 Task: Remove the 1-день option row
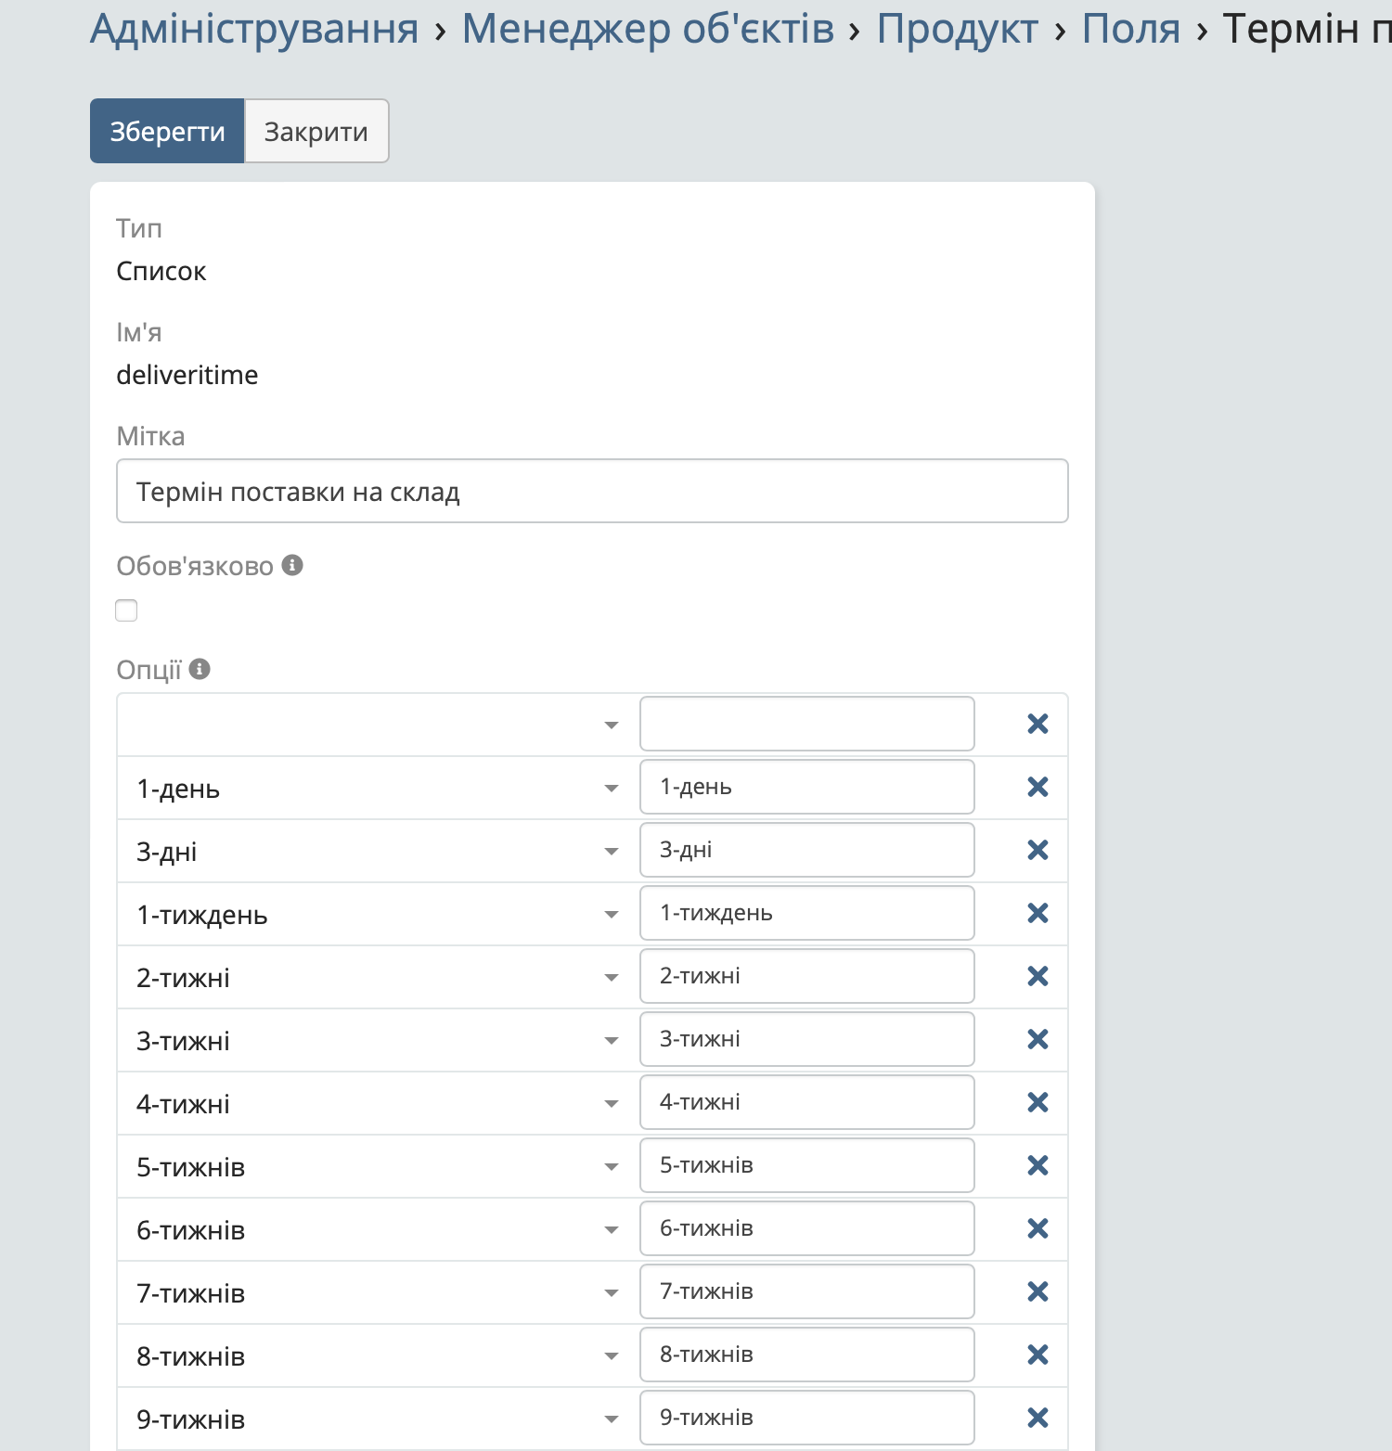coord(1038,788)
